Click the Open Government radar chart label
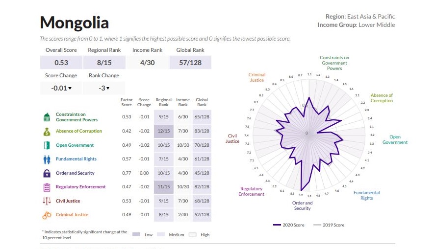 tap(395, 140)
